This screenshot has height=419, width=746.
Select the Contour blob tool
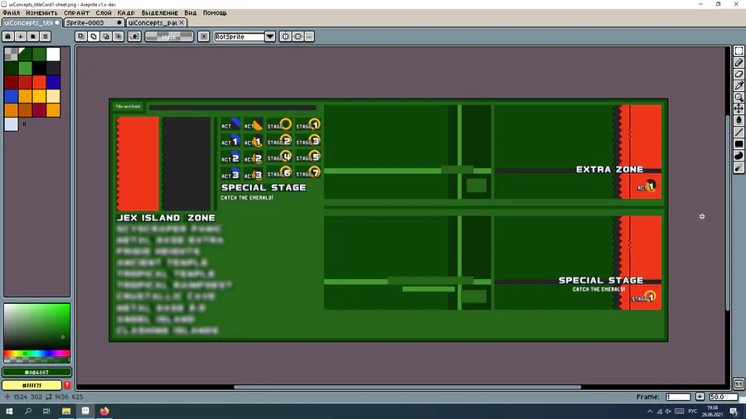coord(739,156)
